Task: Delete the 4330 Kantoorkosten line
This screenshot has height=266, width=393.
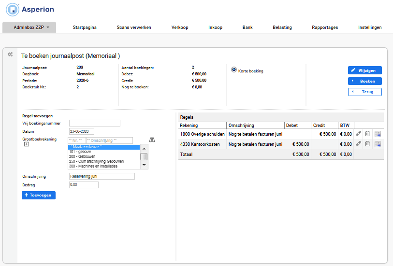Action: click(x=367, y=144)
